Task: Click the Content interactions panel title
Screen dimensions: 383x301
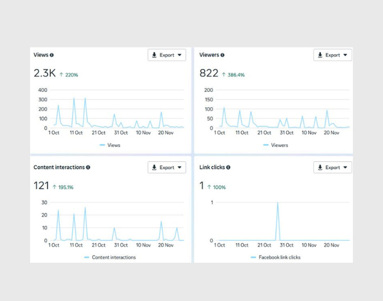Action: point(59,167)
